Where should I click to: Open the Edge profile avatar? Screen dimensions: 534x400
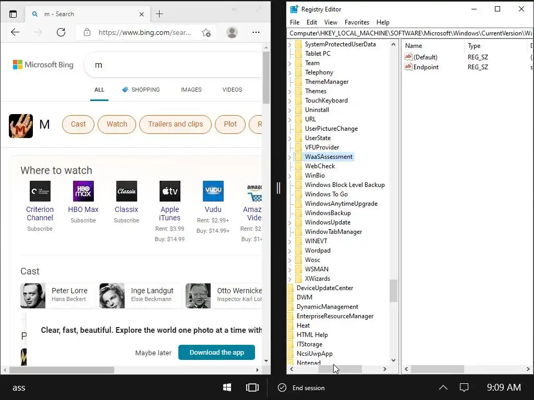pos(232,32)
